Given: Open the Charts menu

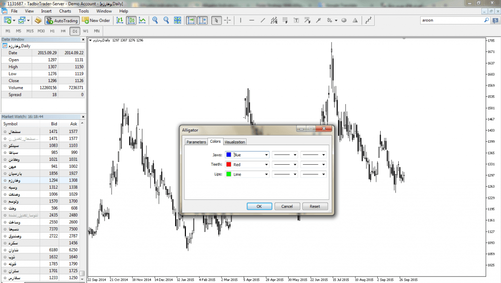Looking at the screenshot, I should pyautogui.click(x=65, y=11).
